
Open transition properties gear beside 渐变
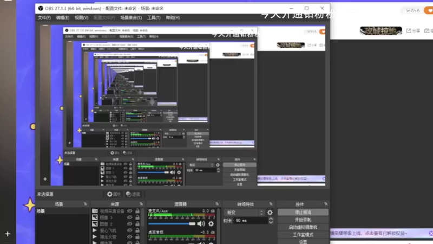pos(270,213)
